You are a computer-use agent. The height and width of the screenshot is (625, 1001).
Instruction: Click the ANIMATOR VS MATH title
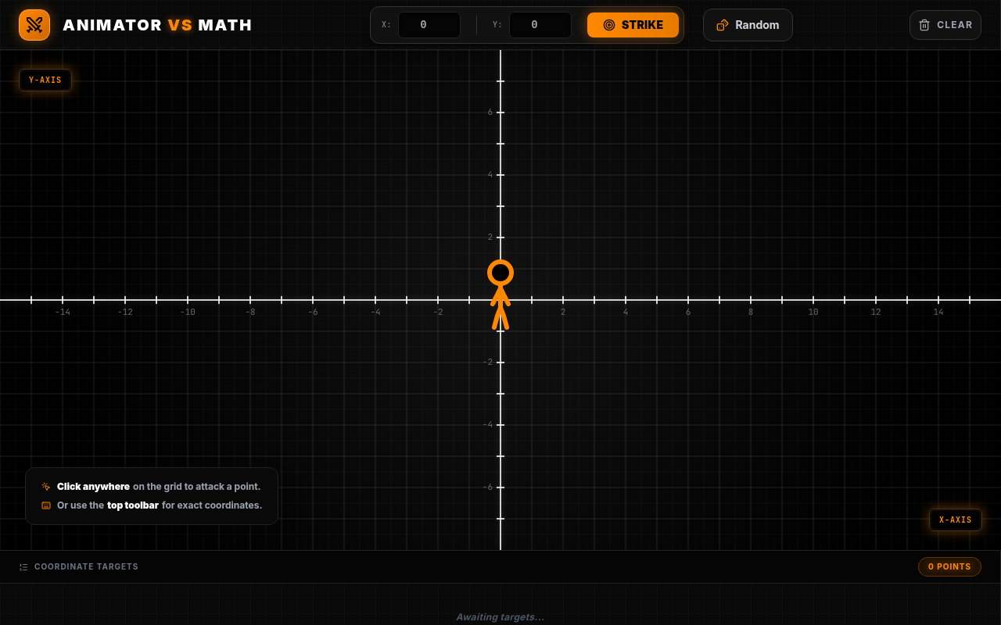pos(157,25)
